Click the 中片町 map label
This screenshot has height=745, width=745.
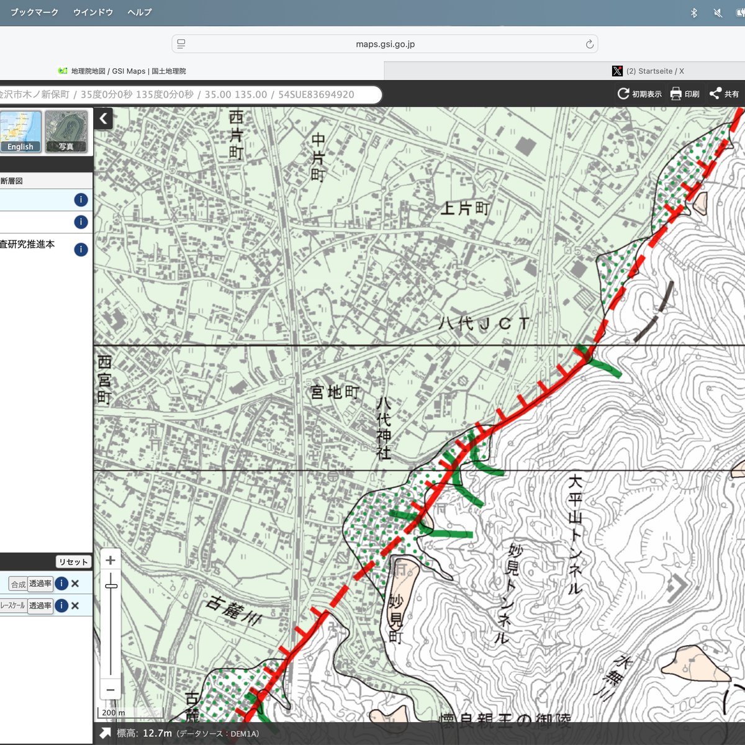(318, 158)
